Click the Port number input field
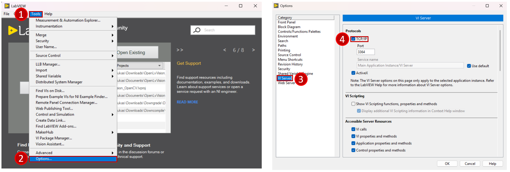 click(366, 52)
